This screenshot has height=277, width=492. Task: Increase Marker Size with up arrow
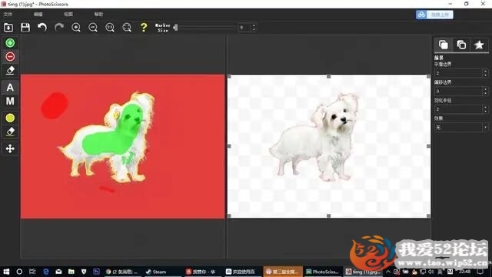pos(254,25)
